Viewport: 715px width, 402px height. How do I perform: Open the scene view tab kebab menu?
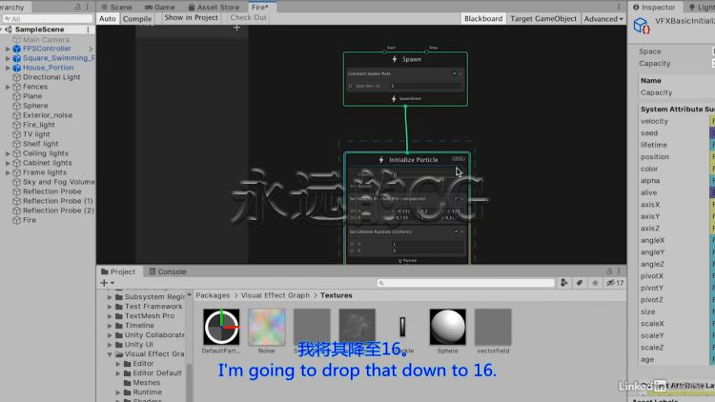click(619, 7)
